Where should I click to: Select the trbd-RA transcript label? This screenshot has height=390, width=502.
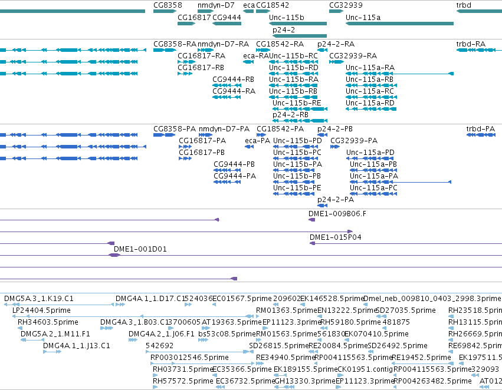click(x=471, y=44)
